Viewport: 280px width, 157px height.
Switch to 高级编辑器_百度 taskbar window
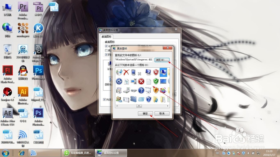77,153
